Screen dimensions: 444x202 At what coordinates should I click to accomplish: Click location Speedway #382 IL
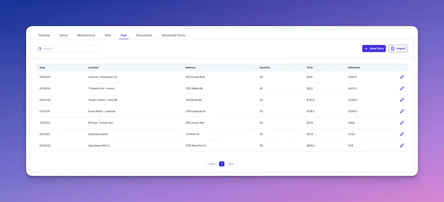coord(99,145)
